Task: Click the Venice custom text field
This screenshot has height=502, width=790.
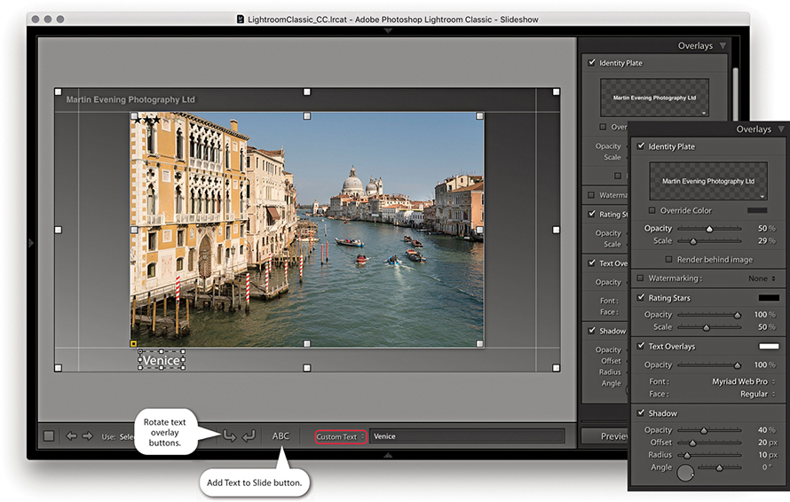Action: pyautogui.click(x=466, y=436)
